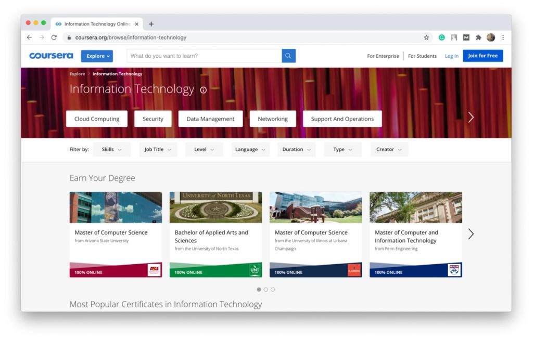Image resolution: width=533 pixels, height=340 pixels.
Task: Click Penn shield logo on degree card
Action: point(454,270)
